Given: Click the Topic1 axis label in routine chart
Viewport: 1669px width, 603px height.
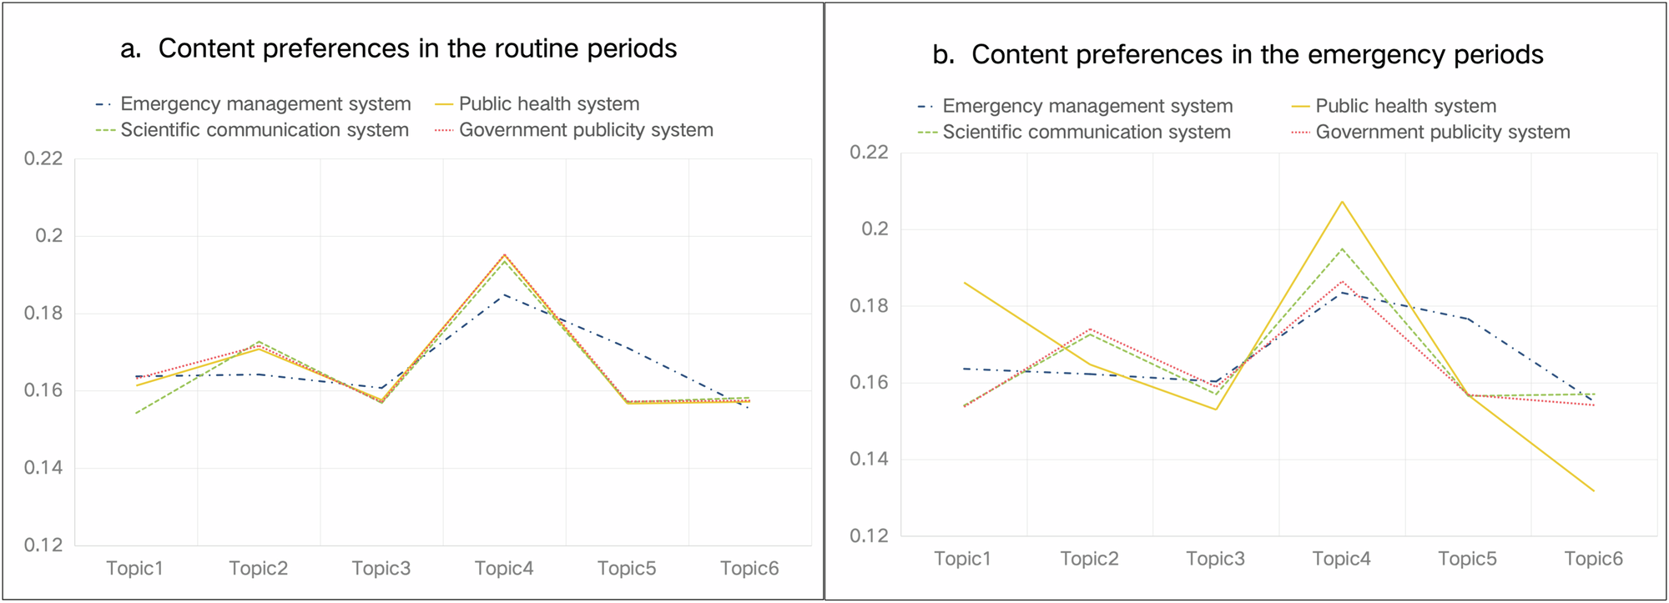Looking at the screenshot, I should (x=135, y=569).
